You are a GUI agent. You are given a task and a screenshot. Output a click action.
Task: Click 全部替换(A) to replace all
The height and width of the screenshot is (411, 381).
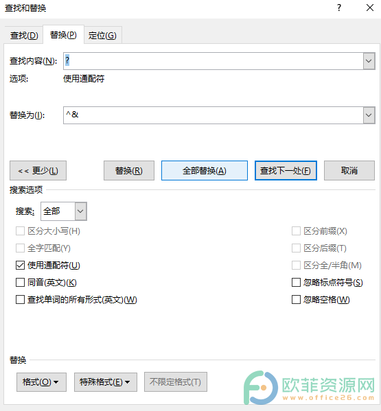pos(205,171)
